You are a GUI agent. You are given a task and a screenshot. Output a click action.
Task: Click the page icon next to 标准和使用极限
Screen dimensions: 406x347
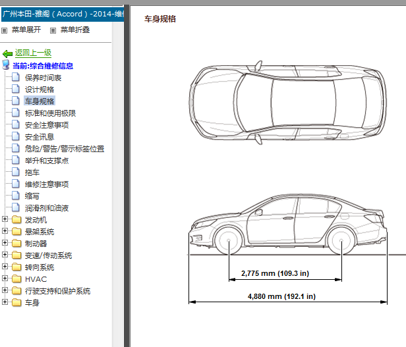[16, 113]
